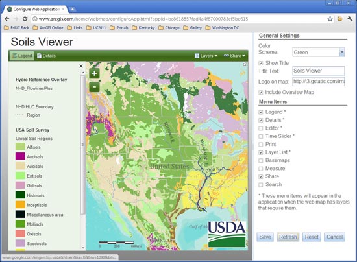Click the browser forward arrow
Image resolution: width=357 pixels, height=262 pixels.
pos(16,19)
